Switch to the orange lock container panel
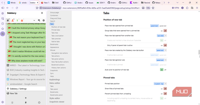This screenshot has width=200, height=105. click(22, 20)
